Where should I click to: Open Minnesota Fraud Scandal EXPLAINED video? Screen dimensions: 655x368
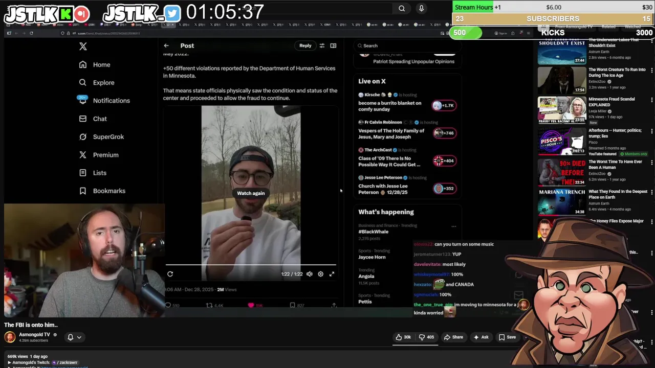coord(562,110)
